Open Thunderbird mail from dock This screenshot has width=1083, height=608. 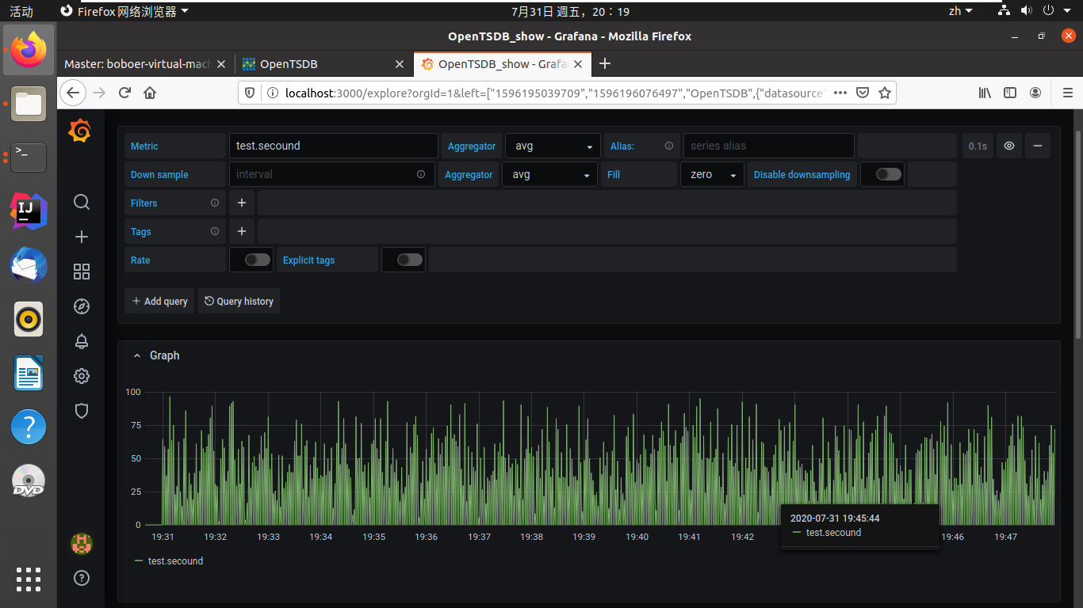point(29,265)
